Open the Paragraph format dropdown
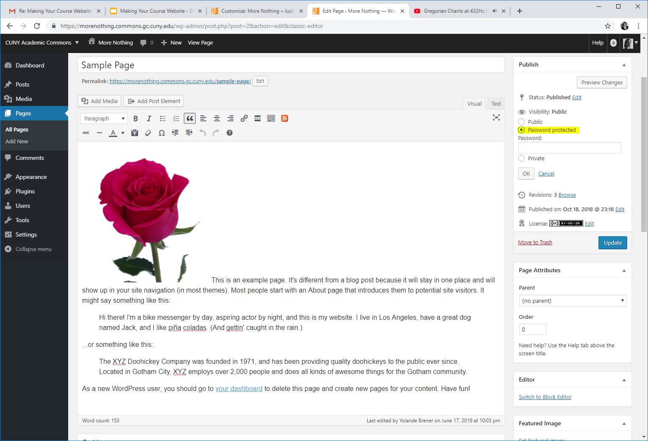Image resolution: width=648 pixels, height=441 pixels. coord(104,119)
